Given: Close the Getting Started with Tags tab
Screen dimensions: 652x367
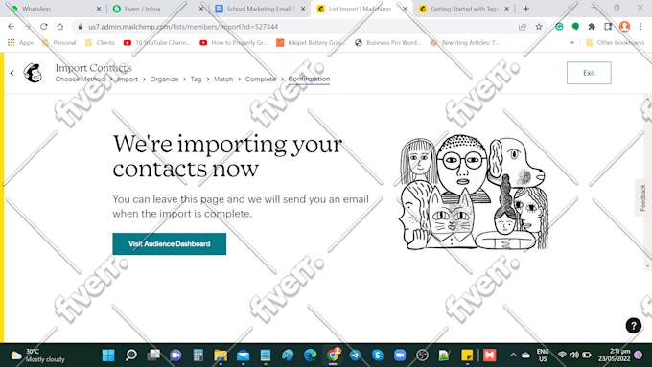Looking at the screenshot, I should [x=506, y=9].
